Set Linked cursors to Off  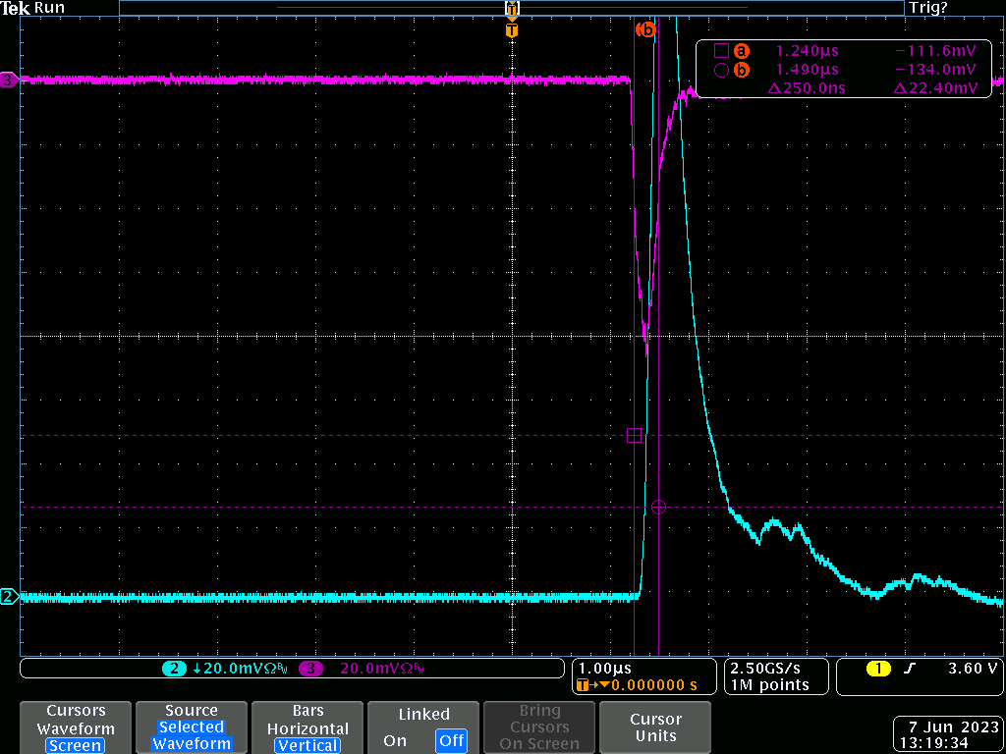pyautogui.click(x=452, y=741)
